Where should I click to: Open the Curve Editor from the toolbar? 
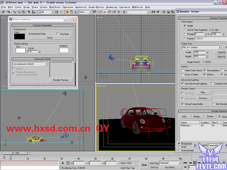[164, 12]
